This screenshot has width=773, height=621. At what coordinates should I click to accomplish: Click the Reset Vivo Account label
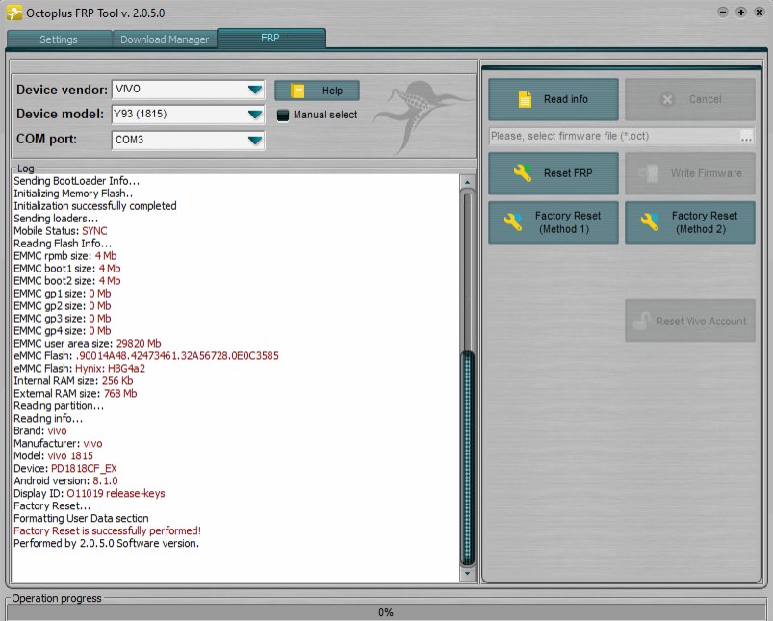pos(702,322)
